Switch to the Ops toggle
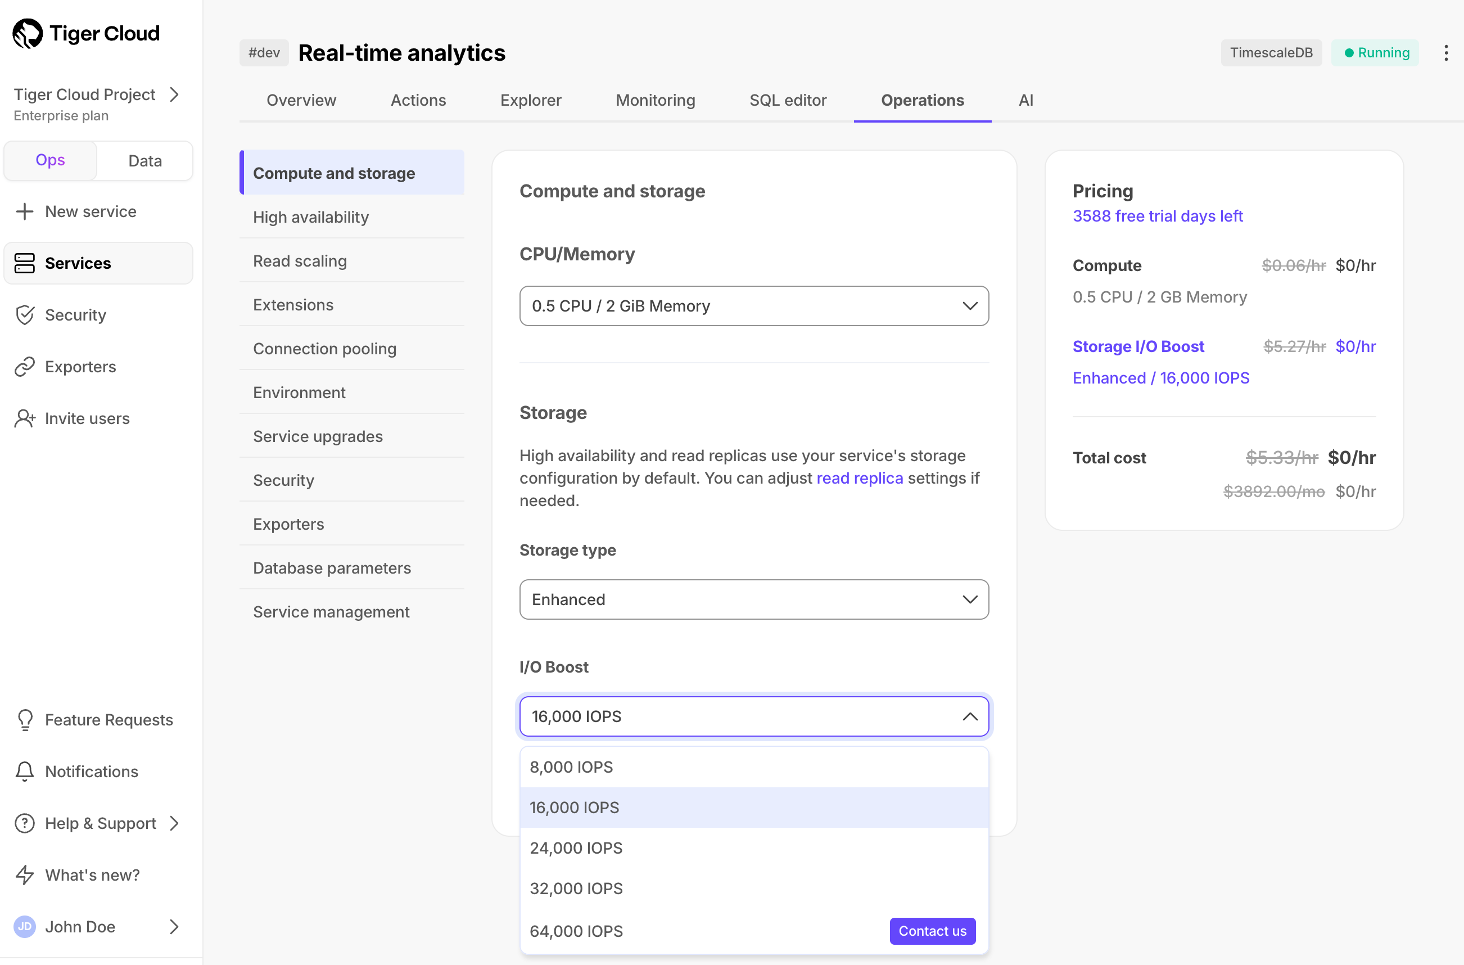 point(51,160)
